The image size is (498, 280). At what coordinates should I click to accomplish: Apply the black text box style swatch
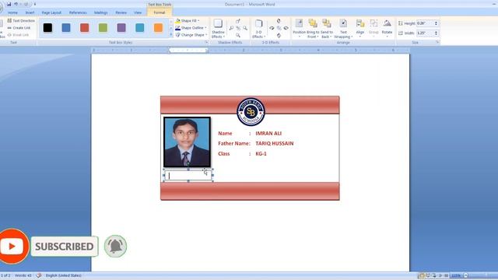coord(47,28)
